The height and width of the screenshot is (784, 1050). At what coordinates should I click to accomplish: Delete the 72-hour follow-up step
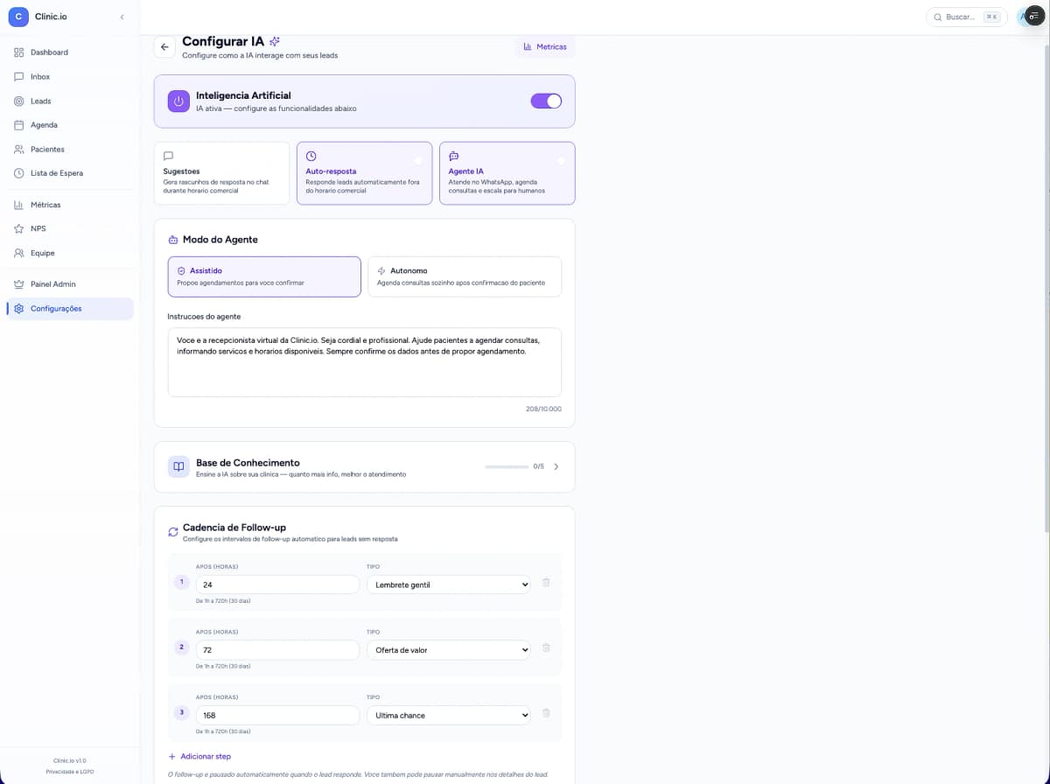(546, 647)
